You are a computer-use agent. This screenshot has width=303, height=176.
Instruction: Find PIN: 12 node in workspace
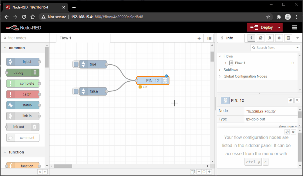tap(297, 100)
